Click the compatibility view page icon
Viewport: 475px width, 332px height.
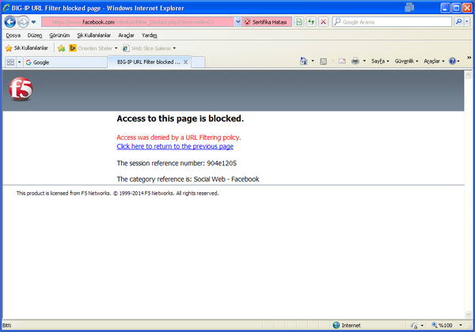click(299, 22)
